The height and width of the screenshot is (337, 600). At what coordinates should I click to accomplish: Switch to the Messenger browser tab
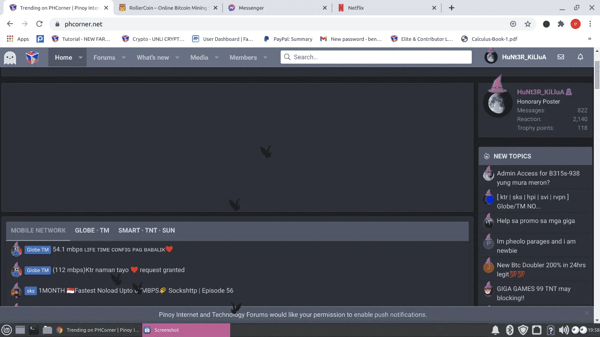[278, 8]
